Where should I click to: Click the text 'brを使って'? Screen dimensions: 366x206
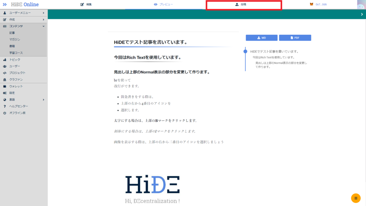pyautogui.click(x=122, y=80)
